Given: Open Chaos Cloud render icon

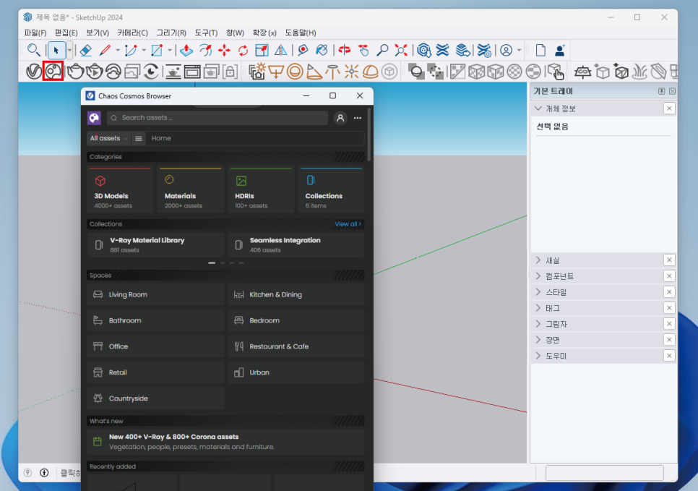Looking at the screenshot, I should tap(113, 72).
